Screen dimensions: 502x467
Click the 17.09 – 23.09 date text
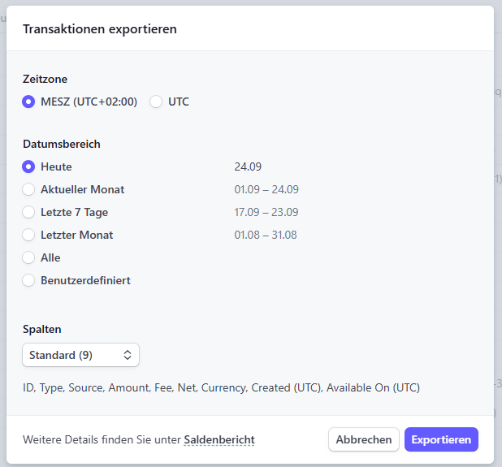click(266, 212)
